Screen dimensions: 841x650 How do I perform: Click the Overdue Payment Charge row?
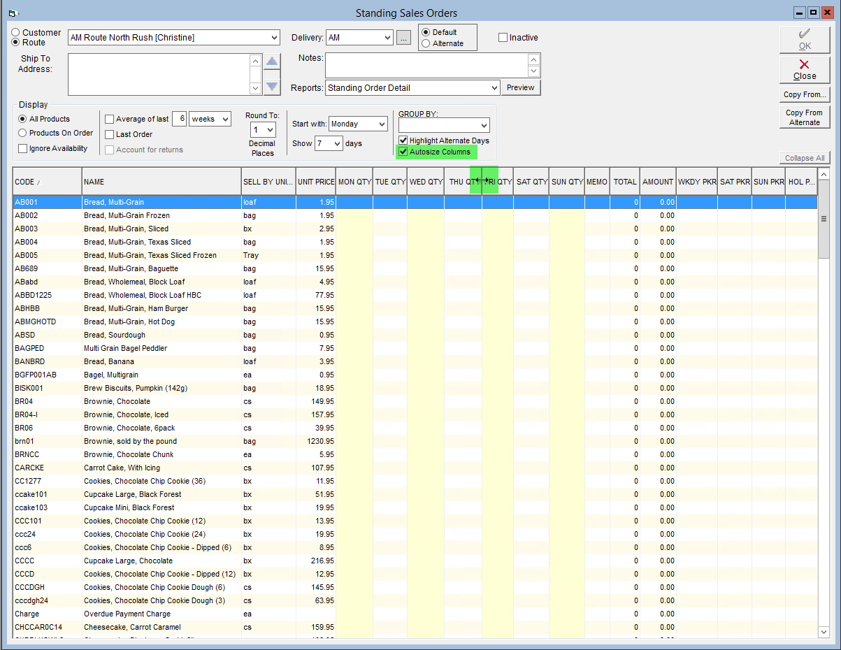pos(415,614)
